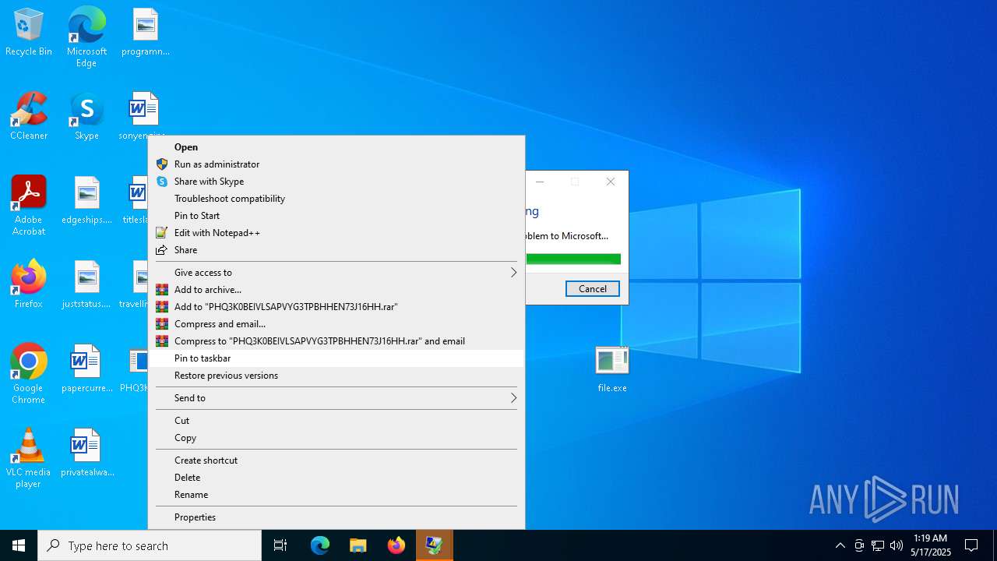997x561 pixels.
Task: Choose Run as administrator
Action: point(336,164)
